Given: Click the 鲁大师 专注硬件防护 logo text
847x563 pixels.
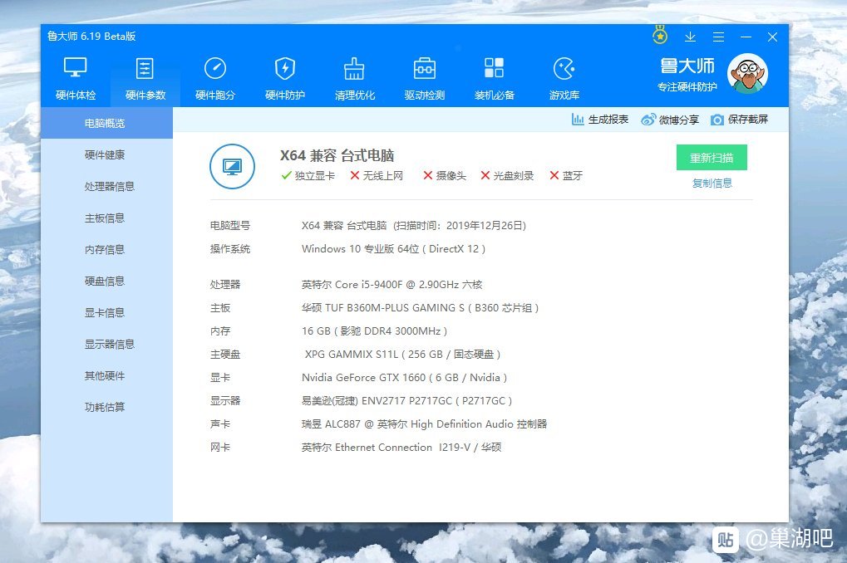Looking at the screenshot, I should (687, 74).
